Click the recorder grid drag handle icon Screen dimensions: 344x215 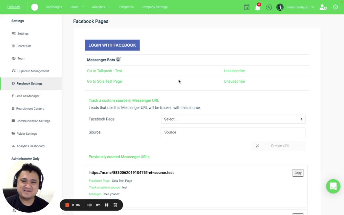point(90,205)
